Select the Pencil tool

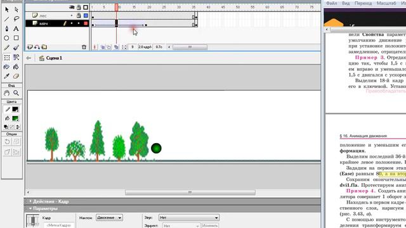tap(7, 47)
